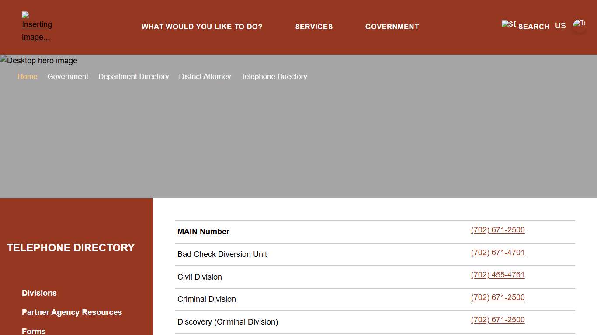The image size is (597, 335).
Task: Select the US language option
Action: pos(560,26)
